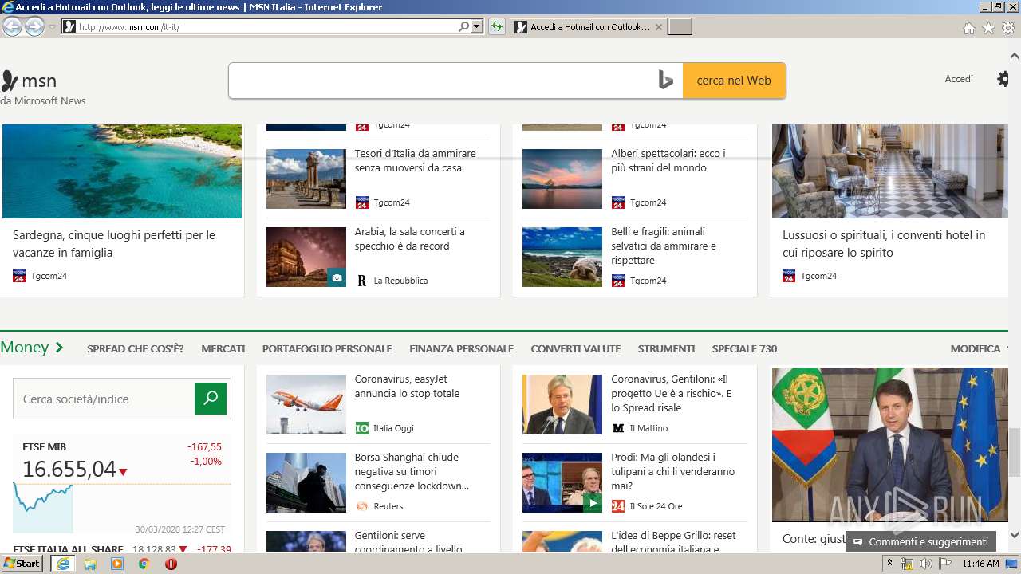Click the scrollbar down arrow

(1015, 535)
